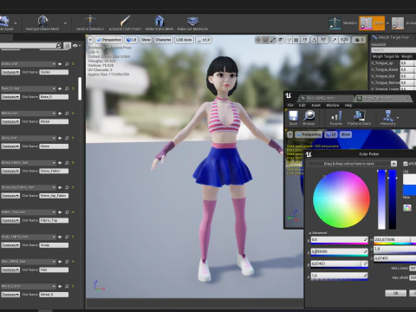Reset the Dress_Fabric material slot
The height and width of the screenshot is (312, 416).
click(73, 163)
